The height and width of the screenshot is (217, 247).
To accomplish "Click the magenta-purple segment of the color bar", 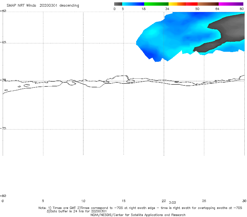I will coord(231,4).
